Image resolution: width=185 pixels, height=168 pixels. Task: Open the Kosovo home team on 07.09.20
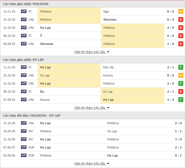pos(45,100)
